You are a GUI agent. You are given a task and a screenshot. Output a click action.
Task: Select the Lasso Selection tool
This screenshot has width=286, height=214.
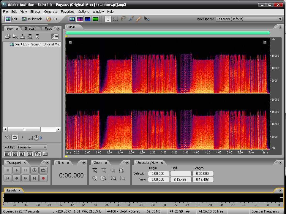[124, 19]
